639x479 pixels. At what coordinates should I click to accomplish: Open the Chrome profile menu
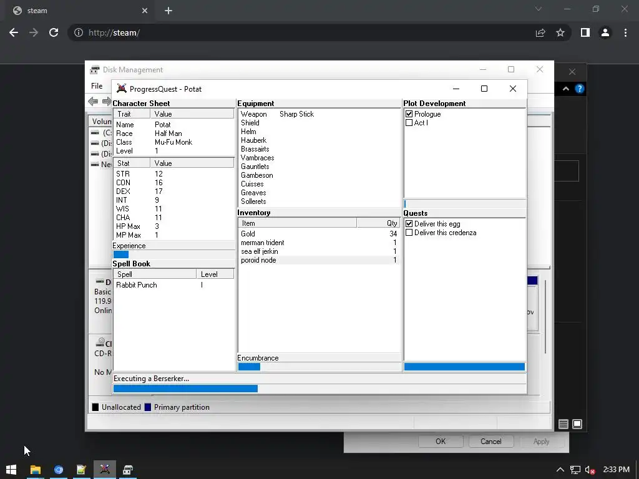pyautogui.click(x=605, y=32)
